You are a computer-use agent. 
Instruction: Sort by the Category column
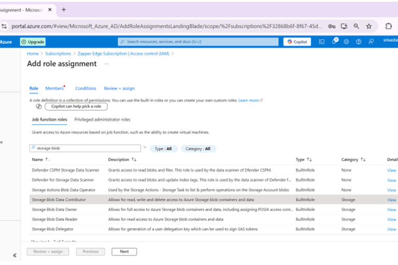[353, 159]
